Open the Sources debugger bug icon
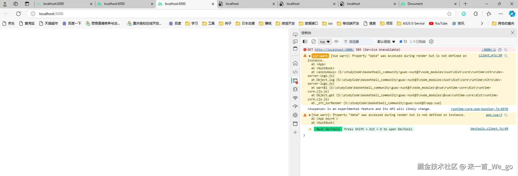 tap(295, 89)
